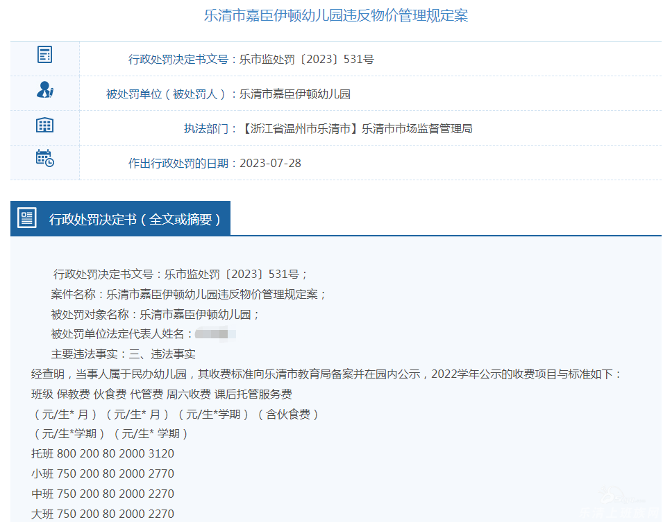This screenshot has height=522, width=663.
Task: Click the value 【浙江省温州市乐清市】乐清市市场监督管理局
Action: [356, 128]
